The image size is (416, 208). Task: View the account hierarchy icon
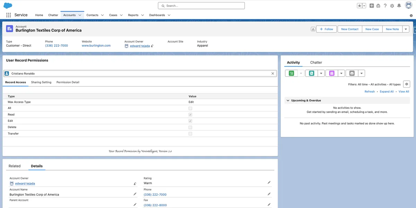pyautogui.click(x=313, y=29)
